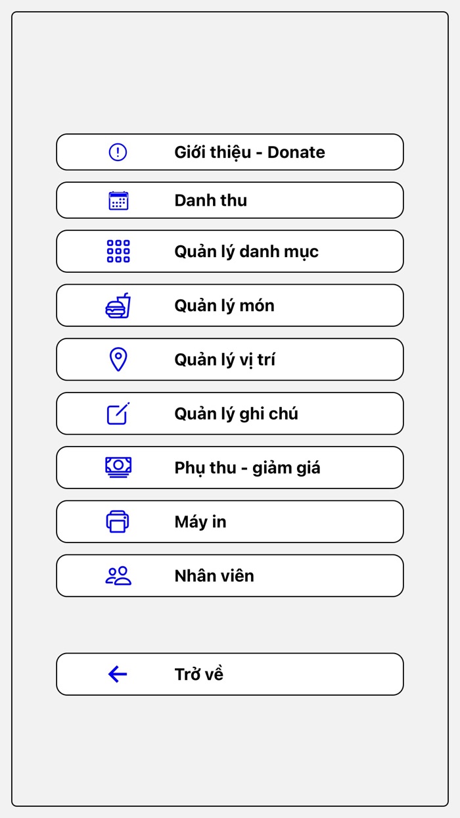Screen dimensions: 460x818
Task: Click the money banknote icon on Phụ thu - giảm giá
Action: click(118, 467)
